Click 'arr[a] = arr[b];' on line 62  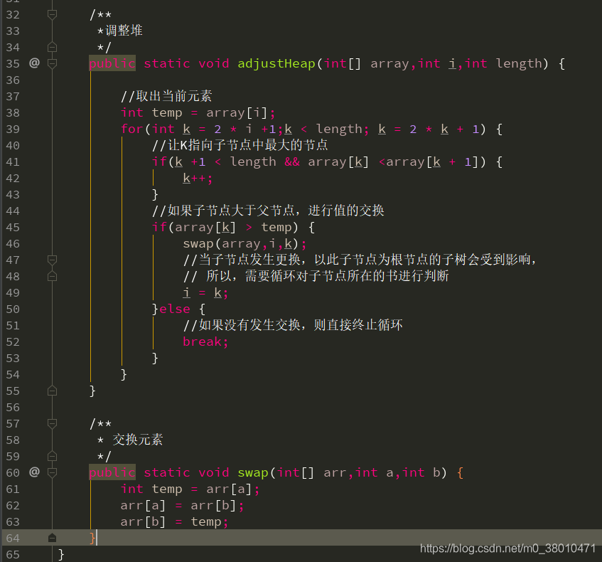(x=183, y=506)
